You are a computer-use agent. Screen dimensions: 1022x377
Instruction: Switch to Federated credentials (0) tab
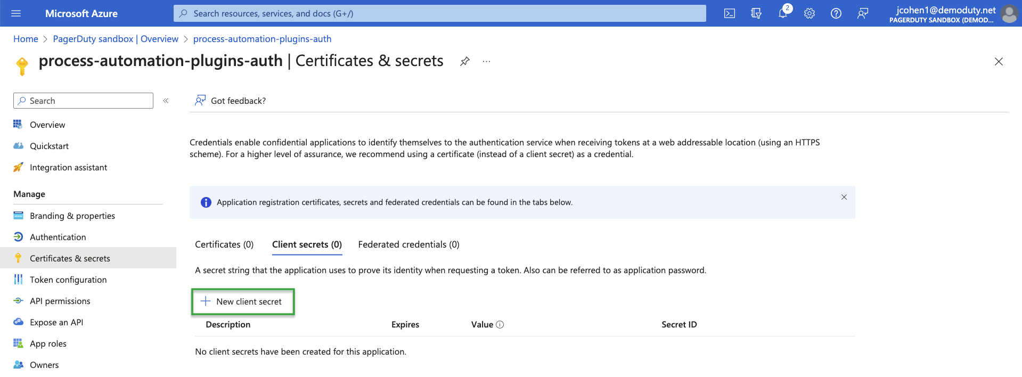pos(408,244)
